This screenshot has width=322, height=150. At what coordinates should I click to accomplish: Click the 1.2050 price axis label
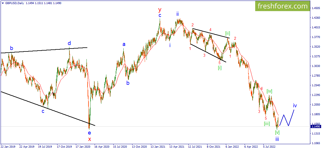pyautogui.click(x=316, y=104)
